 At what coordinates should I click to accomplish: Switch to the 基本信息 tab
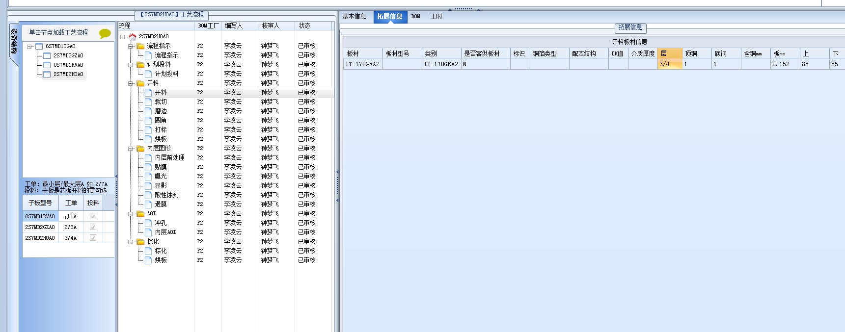(x=354, y=17)
